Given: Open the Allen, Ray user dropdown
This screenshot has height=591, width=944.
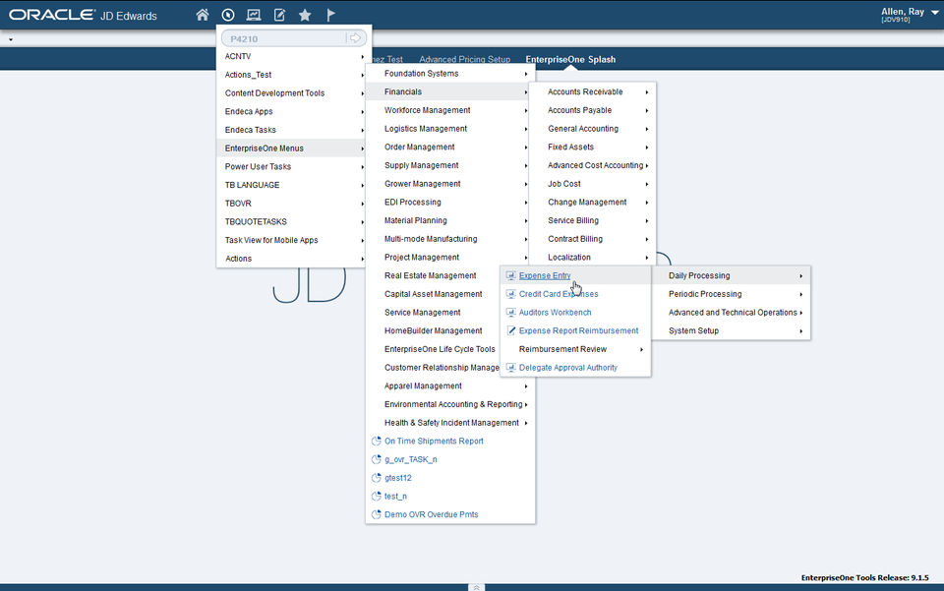Looking at the screenshot, I should pyautogui.click(x=934, y=13).
